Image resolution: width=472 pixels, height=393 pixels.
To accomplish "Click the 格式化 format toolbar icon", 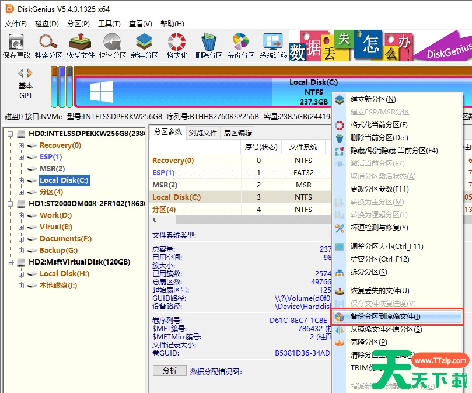I will point(177,46).
